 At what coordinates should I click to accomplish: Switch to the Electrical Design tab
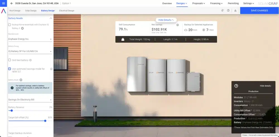[x=67, y=11]
